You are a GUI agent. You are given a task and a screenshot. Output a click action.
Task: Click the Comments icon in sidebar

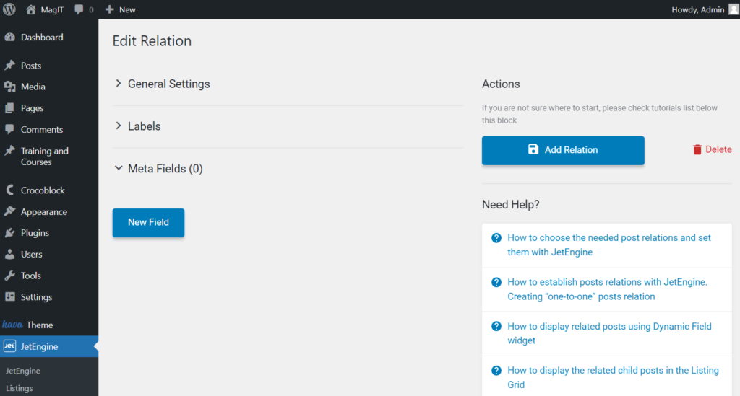10,129
